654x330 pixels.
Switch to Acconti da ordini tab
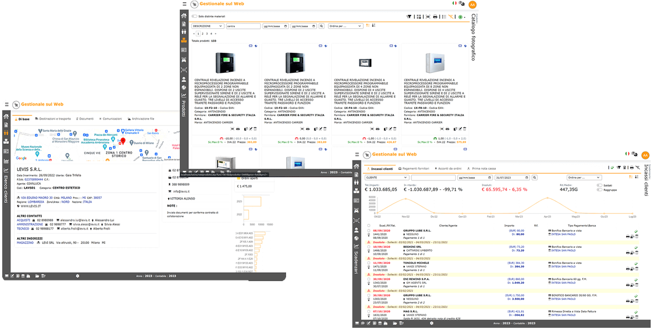448,168
